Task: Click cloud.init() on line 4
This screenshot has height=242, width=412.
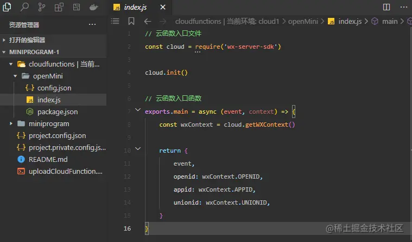Action: click(166, 73)
